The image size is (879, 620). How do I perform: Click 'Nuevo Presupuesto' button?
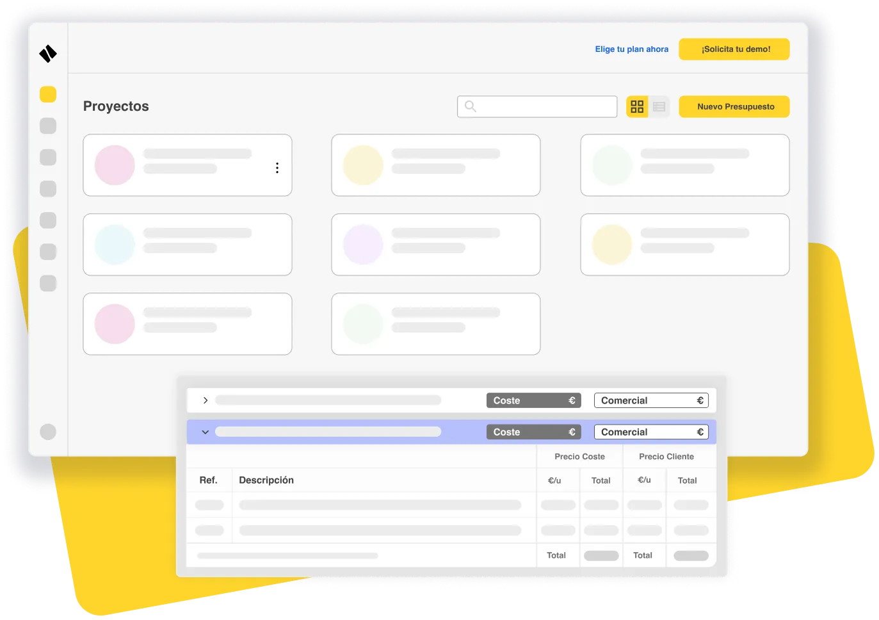coord(734,106)
